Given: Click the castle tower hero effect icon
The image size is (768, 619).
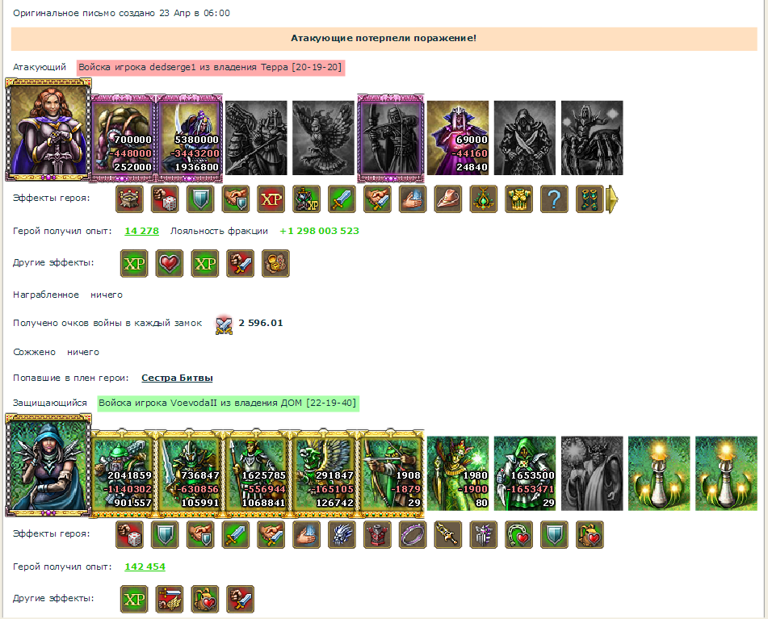Looking at the screenshot, I should [129, 199].
